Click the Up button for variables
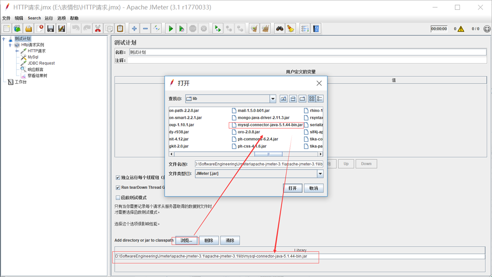492x277 pixels. point(346,164)
